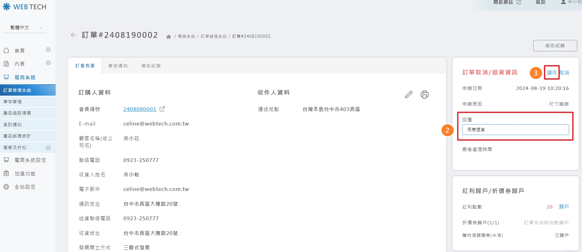Switch to the 寄送通知 tab
Image resolution: width=582 pixels, height=252 pixels.
(118, 66)
